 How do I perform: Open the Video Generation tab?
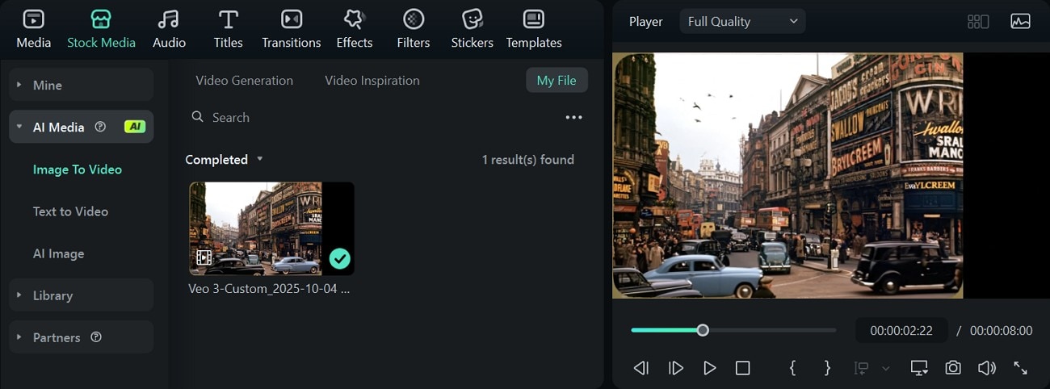(x=244, y=81)
